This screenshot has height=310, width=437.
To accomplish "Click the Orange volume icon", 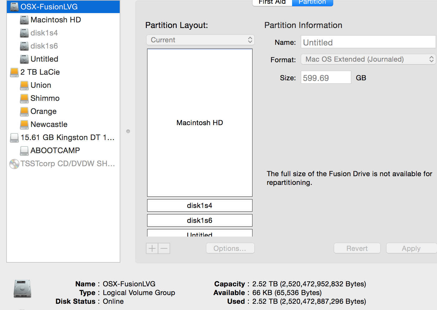I will pos(24,111).
